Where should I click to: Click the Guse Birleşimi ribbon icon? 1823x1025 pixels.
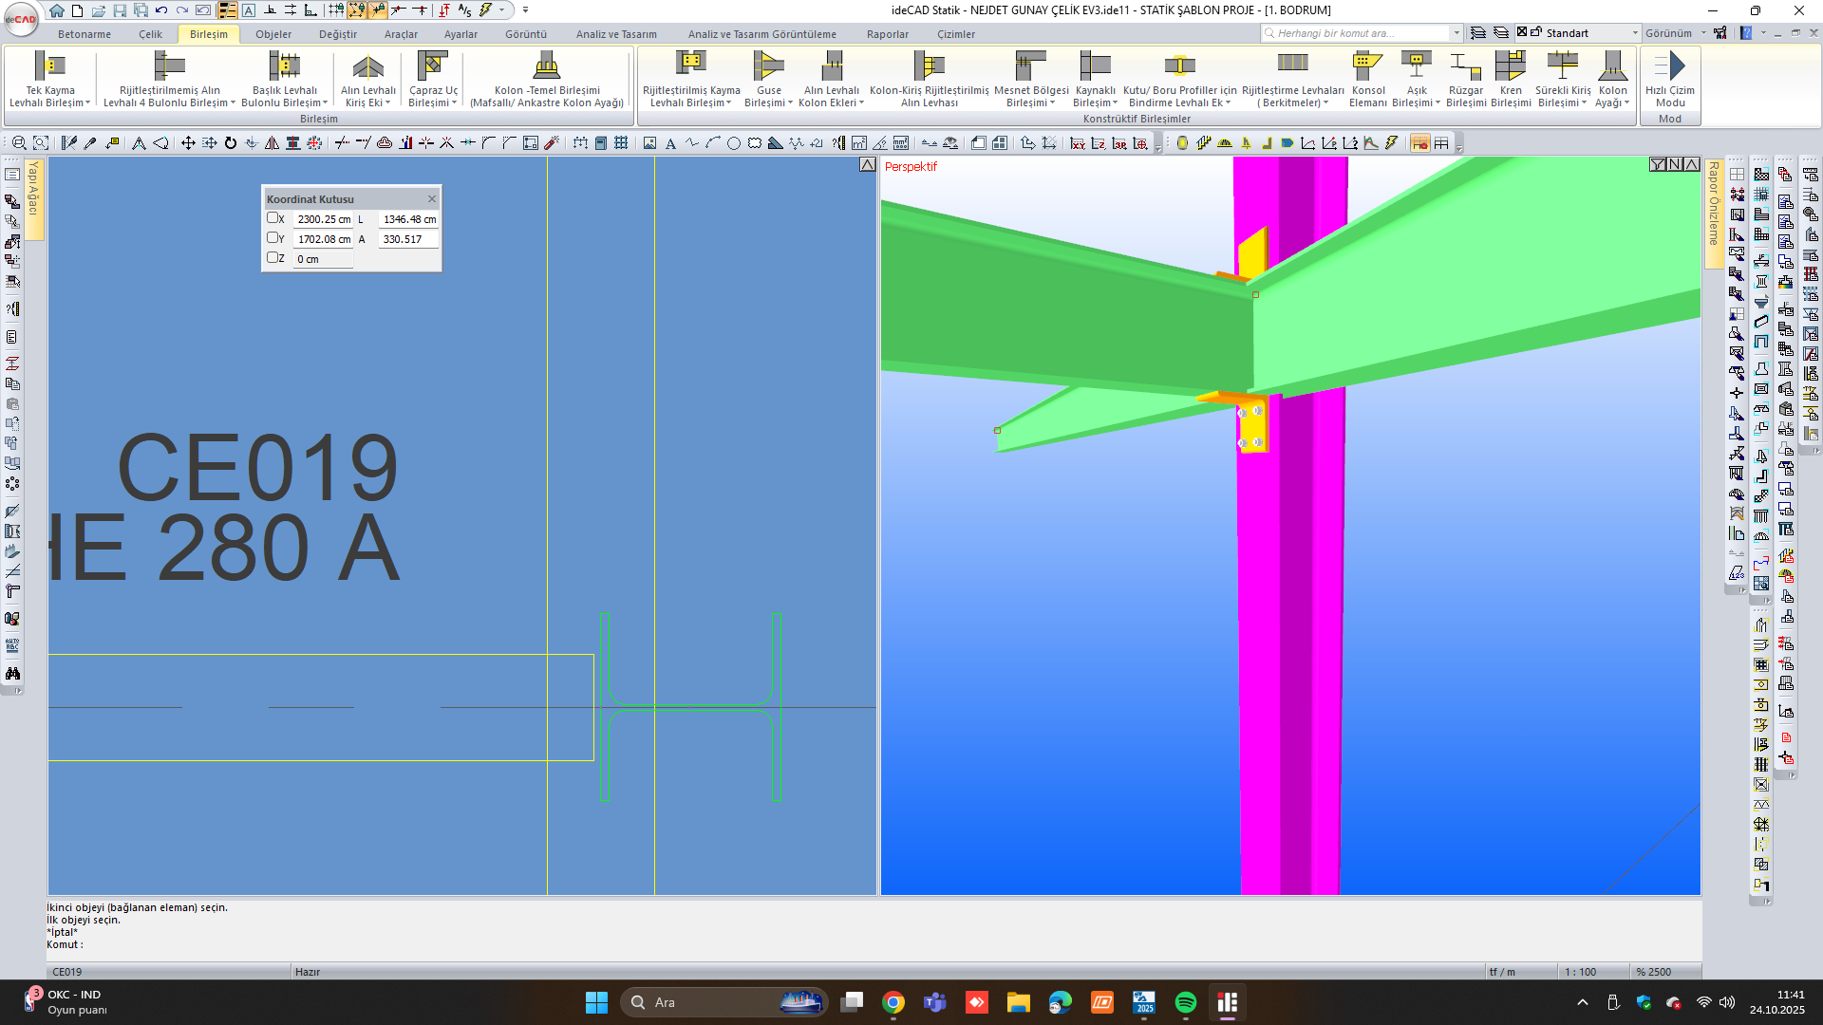(x=768, y=66)
